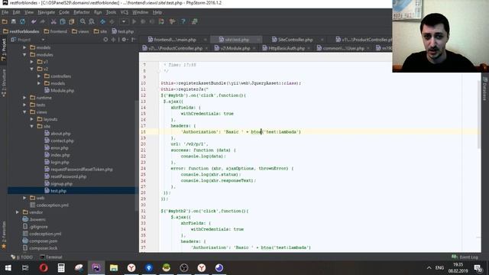Viewport: 489px width, 275px height.
Task: Click Hide Project panel icon
Action: (134, 40)
